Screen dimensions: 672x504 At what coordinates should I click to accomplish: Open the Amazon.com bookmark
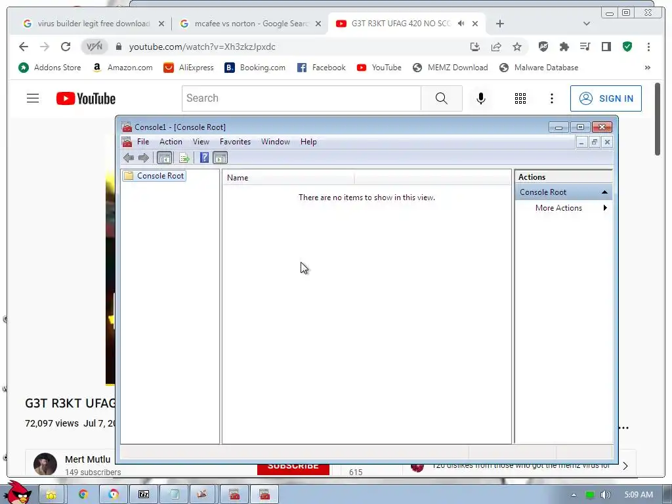123,68
